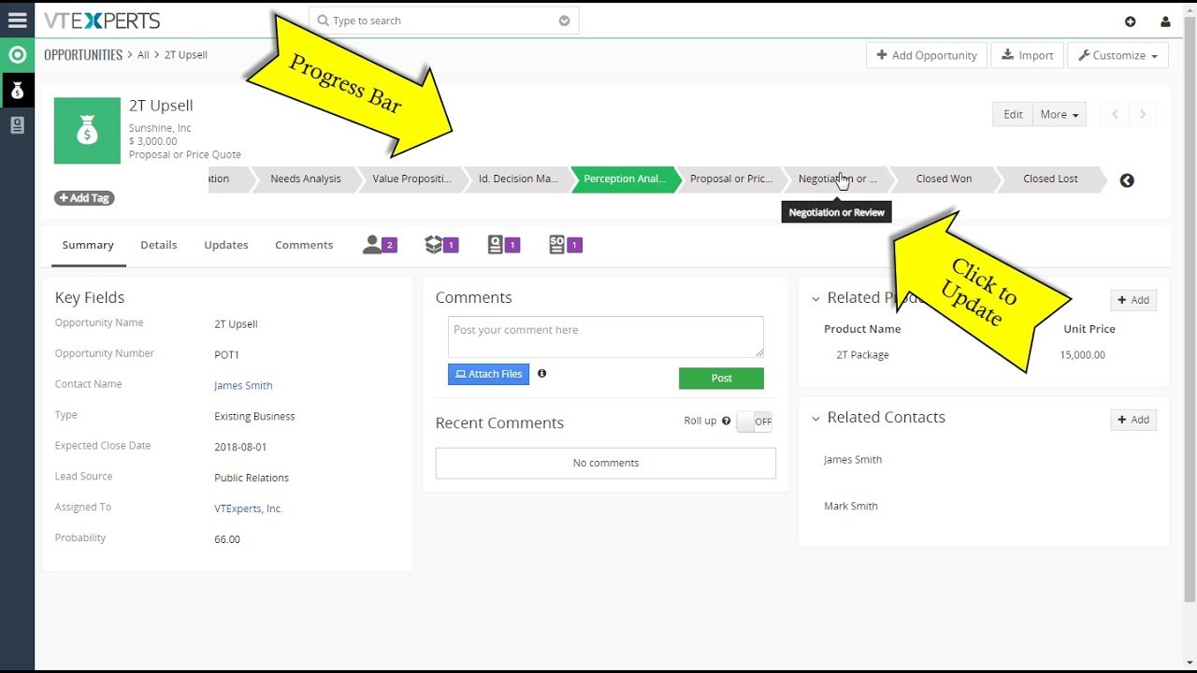Viewport: 1197px width, 673px height.
Task: Set stage to Id. Decision Makers
Action: tap(518, 179)
